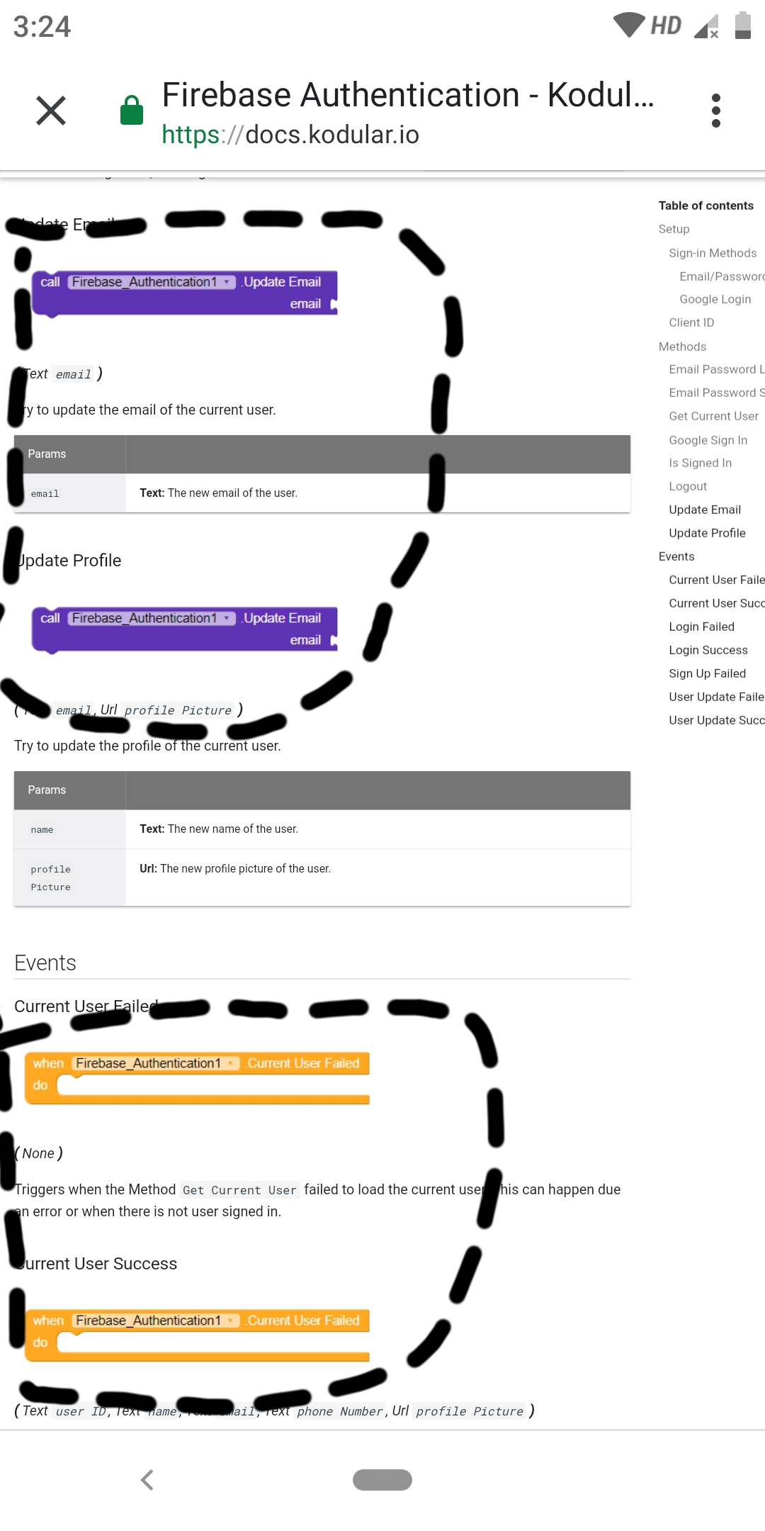
Task: Open Firebase_Authentication1 dropdown in Update Email block
Action: coord(226,281)
